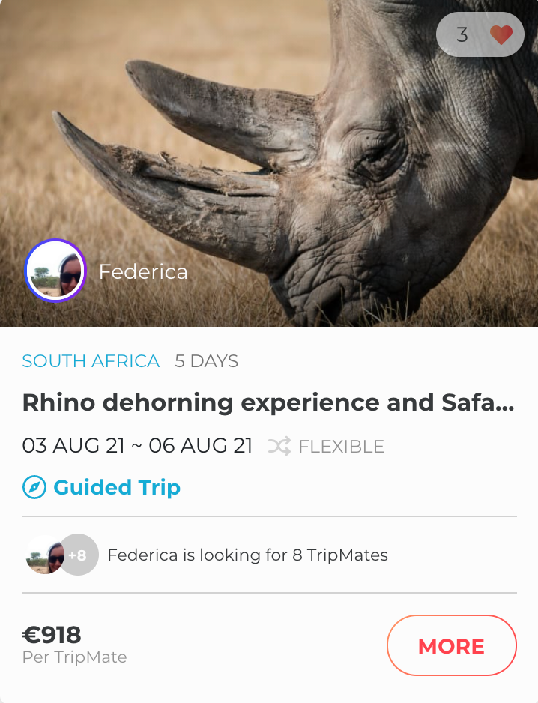Select the SOUTH AFRICA destination link
The width and height of the screenshot is (538, 703).
[x=91, y=361]
